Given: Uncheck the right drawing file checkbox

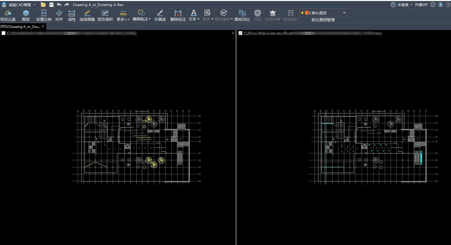Looking at the screenshot, I should [x=240, y=33].
